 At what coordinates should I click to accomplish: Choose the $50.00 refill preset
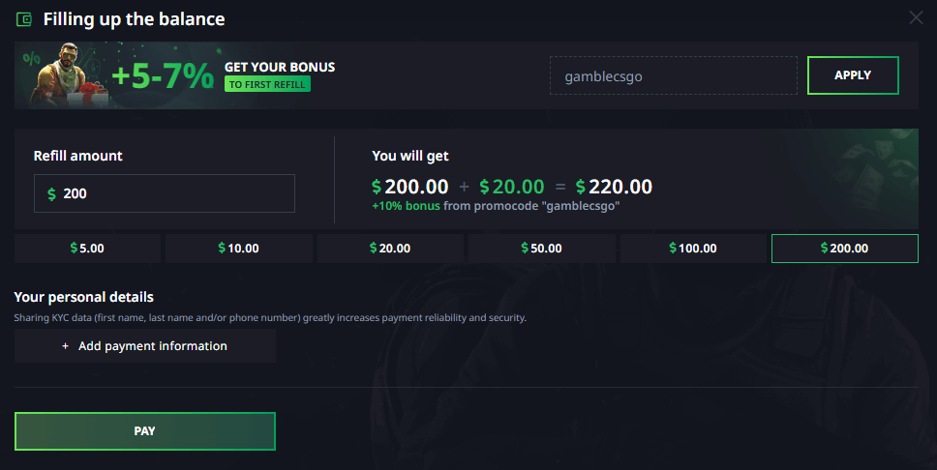click(x=541, y=249)
